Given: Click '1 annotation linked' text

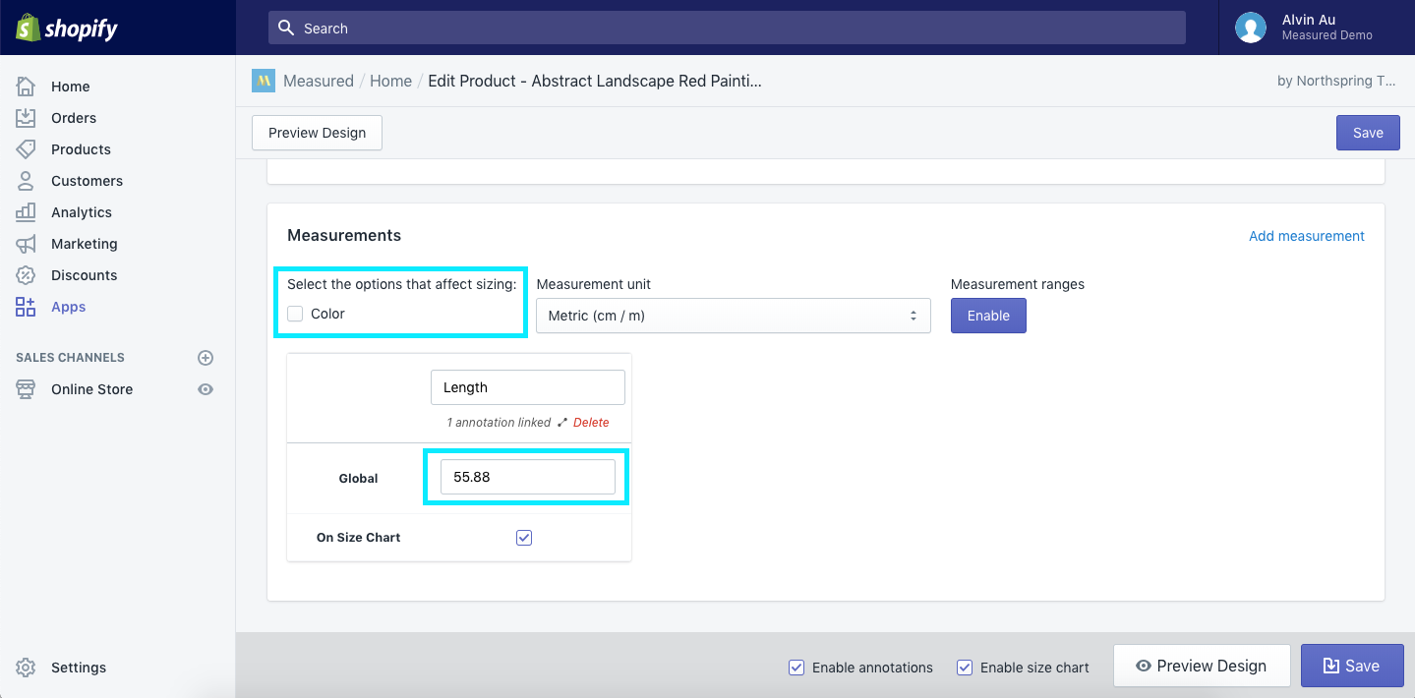Looking at the screenshot, I should [499, 423].
